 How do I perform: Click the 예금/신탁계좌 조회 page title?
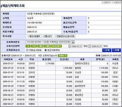tap(13, 6)
